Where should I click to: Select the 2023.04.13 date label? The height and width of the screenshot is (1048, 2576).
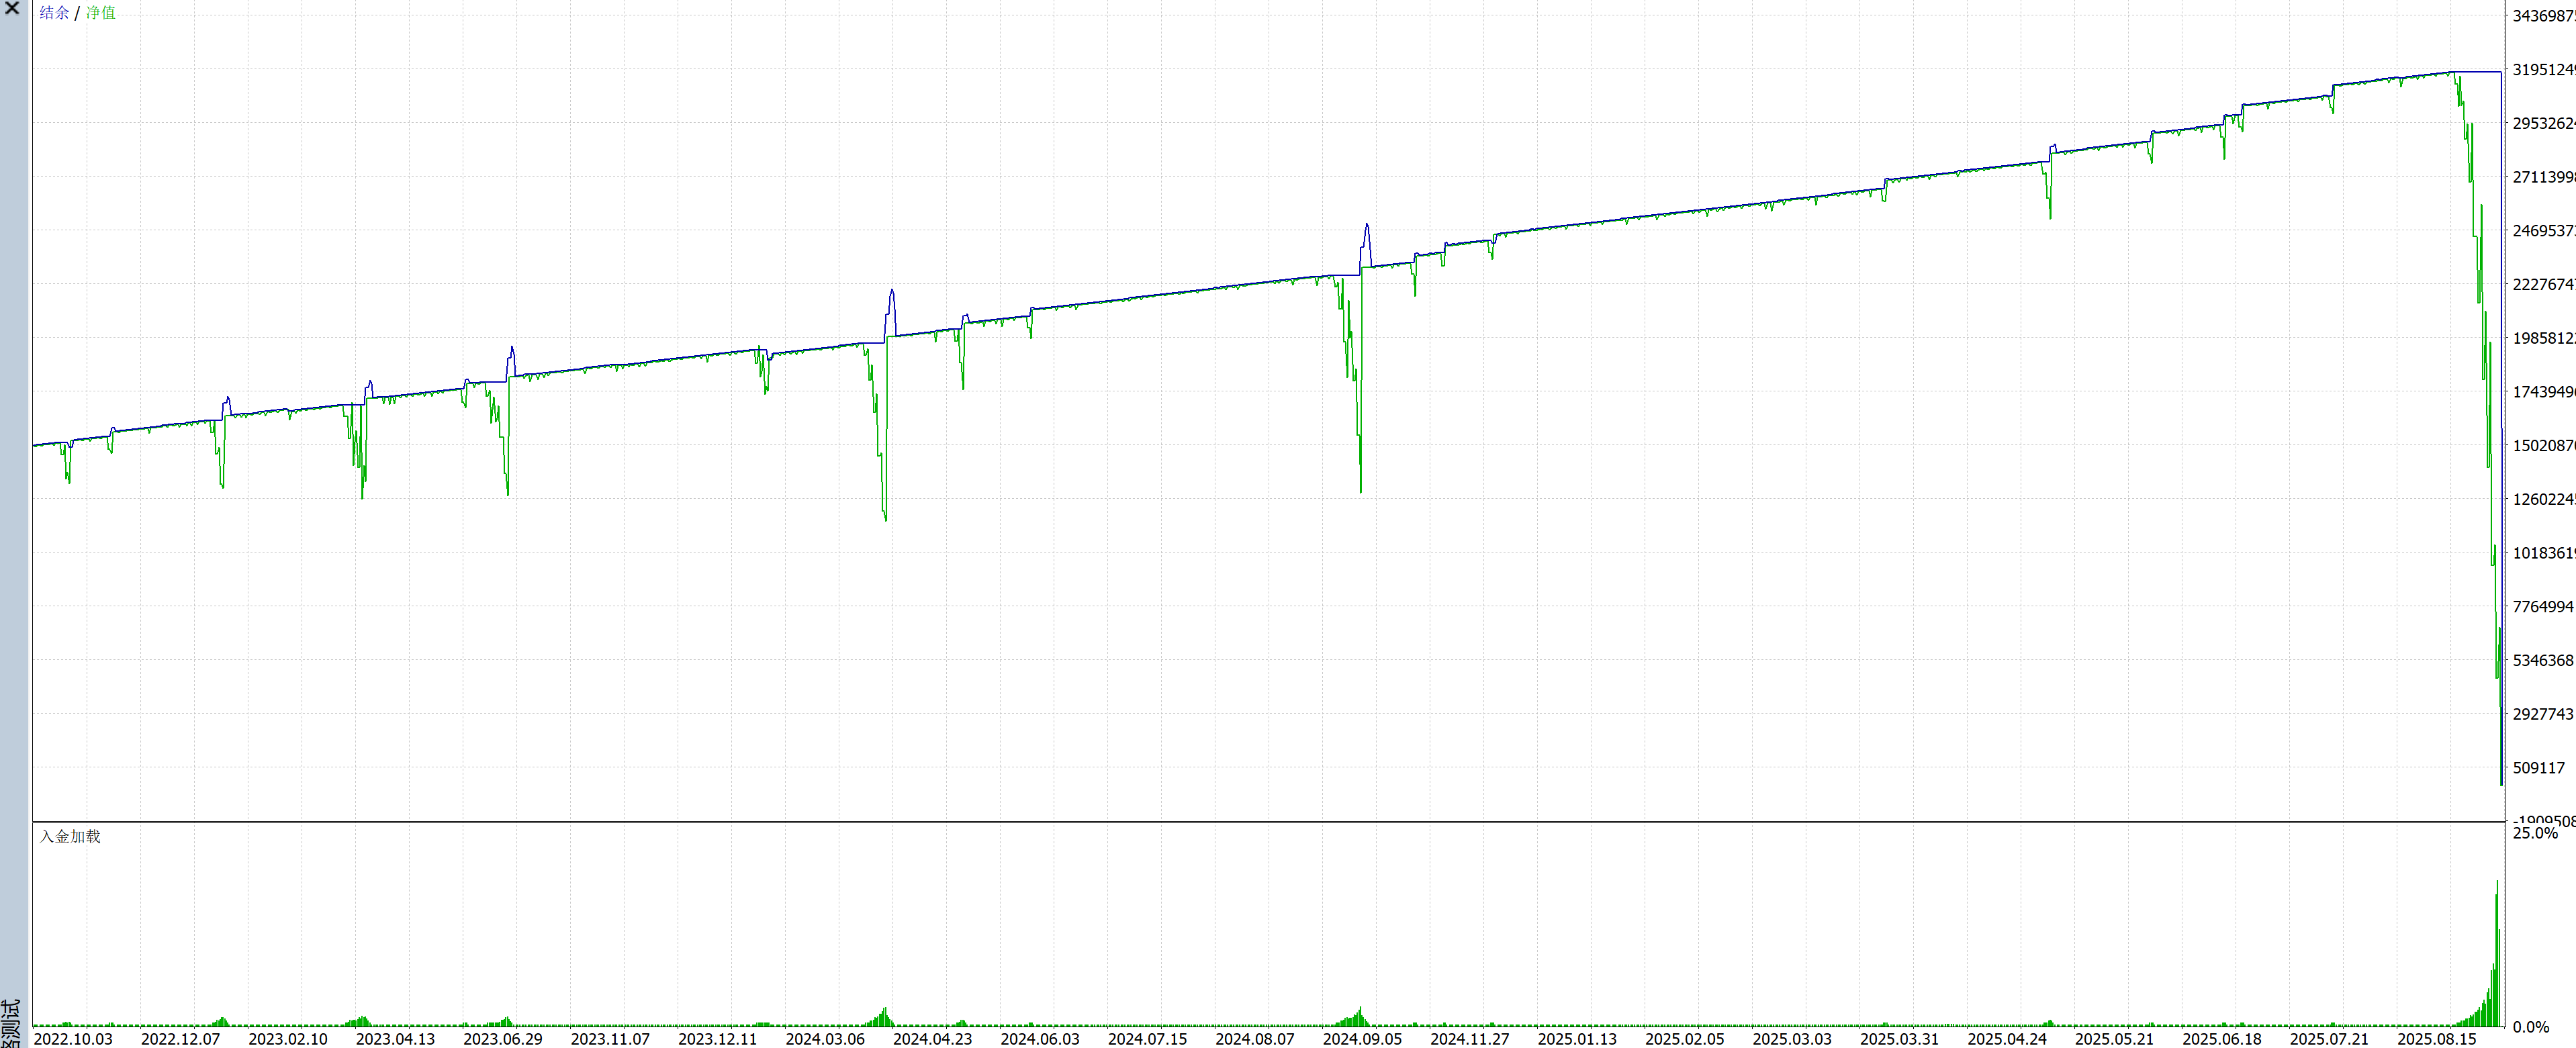pyautogui.click(x=395, y=1038)
